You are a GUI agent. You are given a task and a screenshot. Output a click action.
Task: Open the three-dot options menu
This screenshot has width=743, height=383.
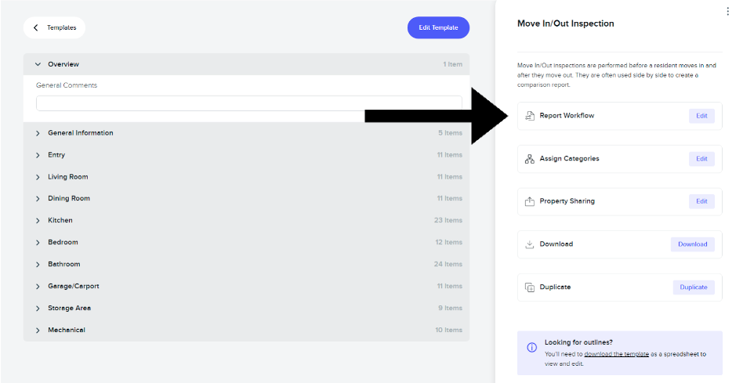coord(728,12)
